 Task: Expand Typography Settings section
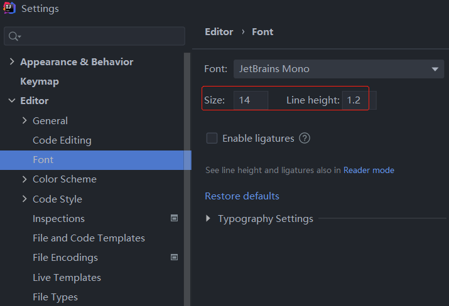(x=209, y=219)
